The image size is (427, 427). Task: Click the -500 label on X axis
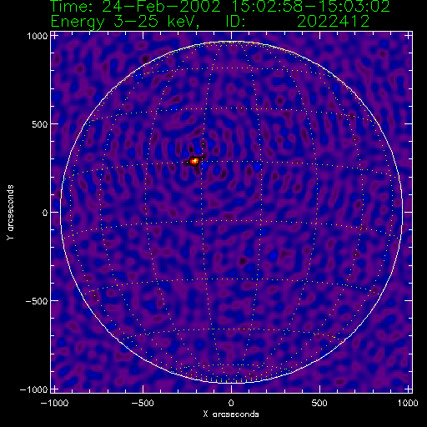[x=143, y=403]
